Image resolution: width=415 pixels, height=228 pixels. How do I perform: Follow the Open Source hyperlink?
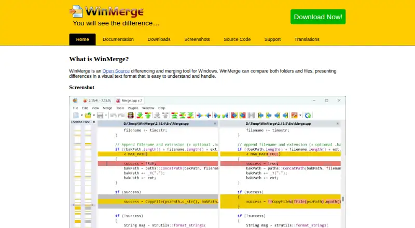pos(116,71)
